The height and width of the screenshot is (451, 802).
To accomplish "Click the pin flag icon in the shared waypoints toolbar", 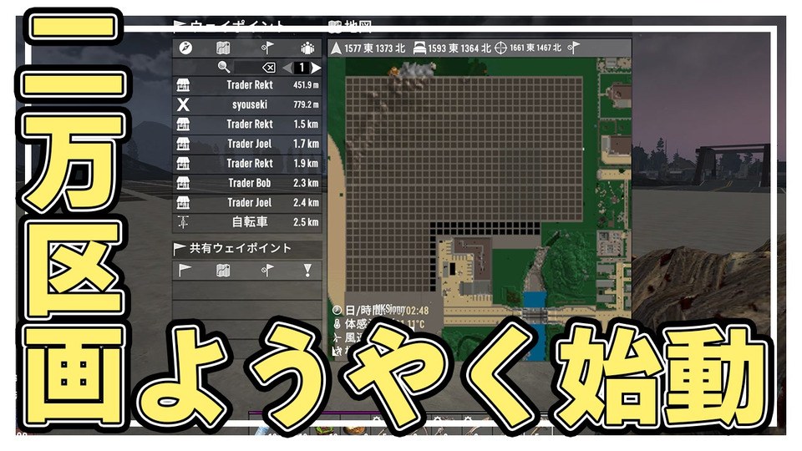I will (267, 270).
